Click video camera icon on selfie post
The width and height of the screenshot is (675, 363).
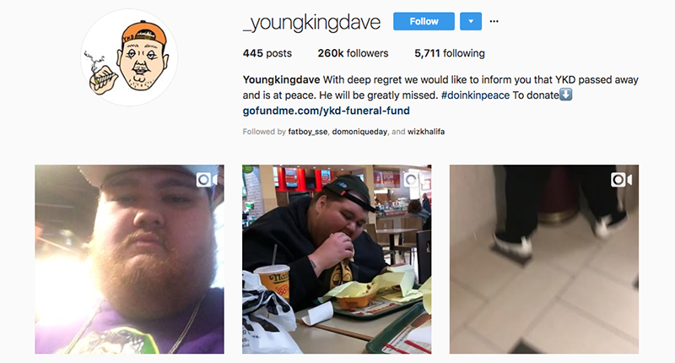[207, 180]
